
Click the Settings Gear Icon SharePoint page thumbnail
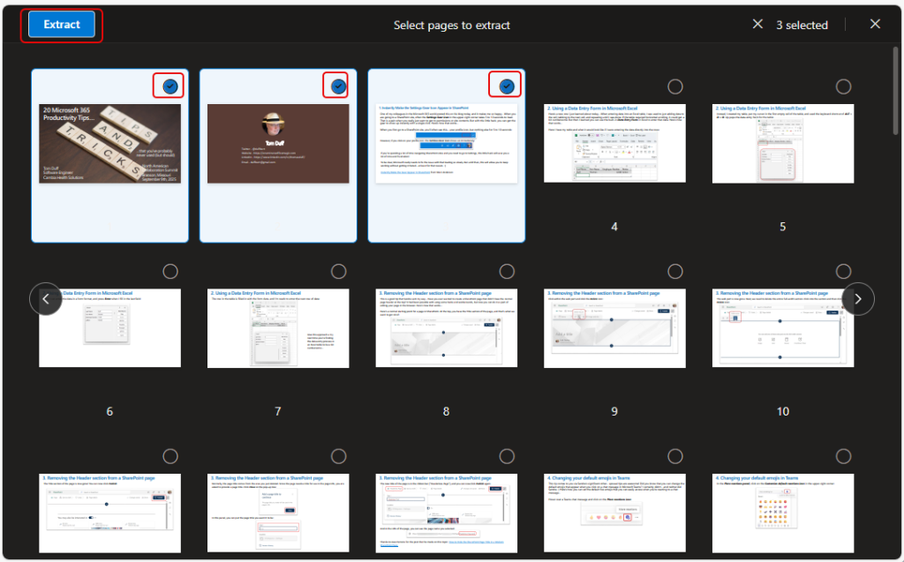[x=446, y=144]
